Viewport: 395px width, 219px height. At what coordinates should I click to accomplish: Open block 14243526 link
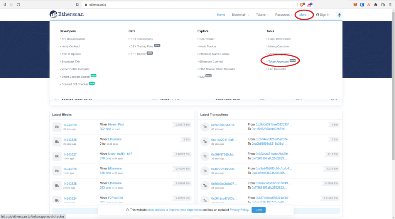[70, 169]
